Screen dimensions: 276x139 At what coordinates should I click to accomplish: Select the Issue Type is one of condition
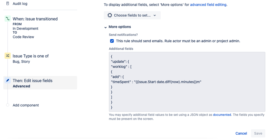(30, 56)
